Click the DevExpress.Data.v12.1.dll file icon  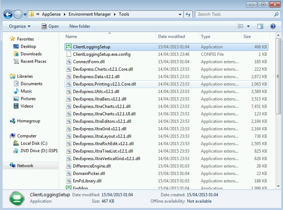[69, 77]
